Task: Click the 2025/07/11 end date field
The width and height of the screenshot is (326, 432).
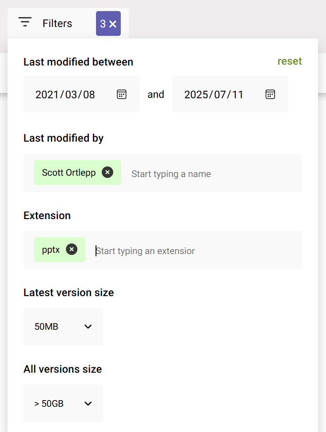Action: tap(214, 94)
